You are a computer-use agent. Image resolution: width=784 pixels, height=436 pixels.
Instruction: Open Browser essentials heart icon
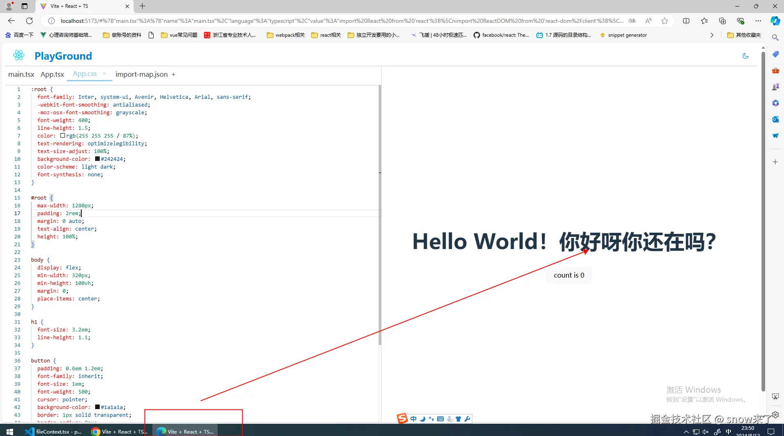(740, 21)
